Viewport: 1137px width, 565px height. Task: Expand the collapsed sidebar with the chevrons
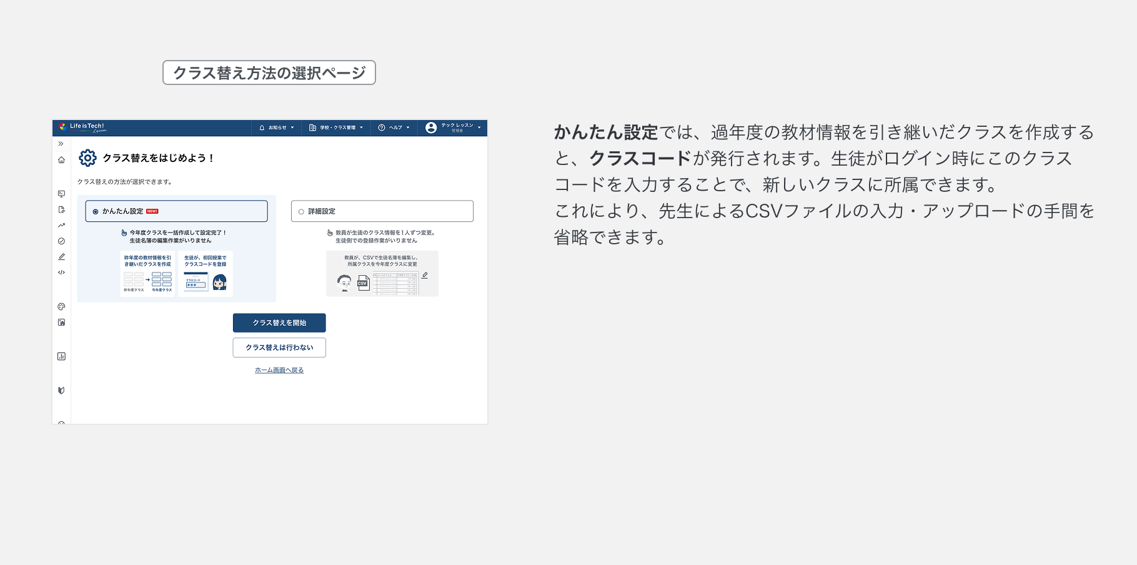coord(61,142)
